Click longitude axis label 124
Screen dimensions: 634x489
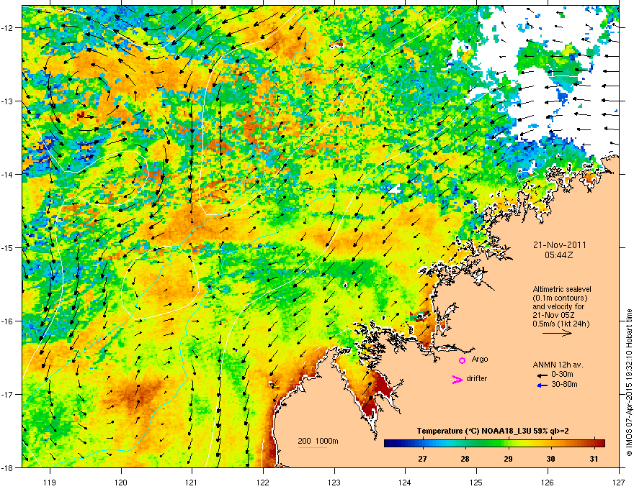pos(405,482)
